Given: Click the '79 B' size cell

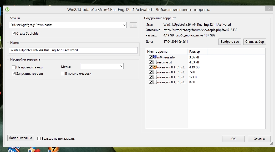Looking at the screenshot, I should [x=192, y=72].
